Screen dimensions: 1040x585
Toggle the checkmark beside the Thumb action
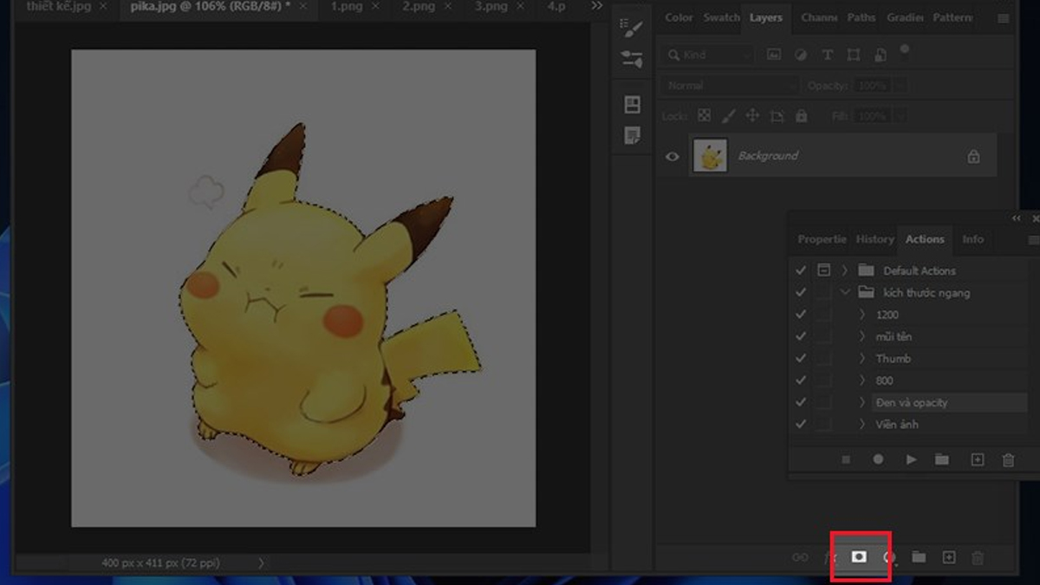tap(801, 359)
